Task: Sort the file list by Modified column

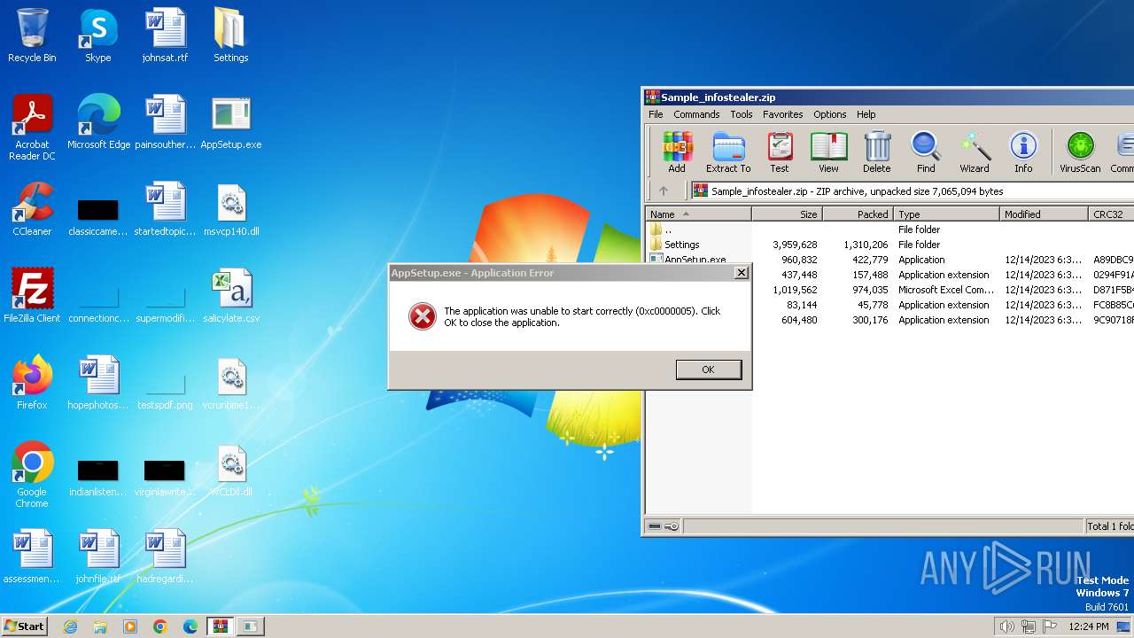Action: (x=1045, y=214)
